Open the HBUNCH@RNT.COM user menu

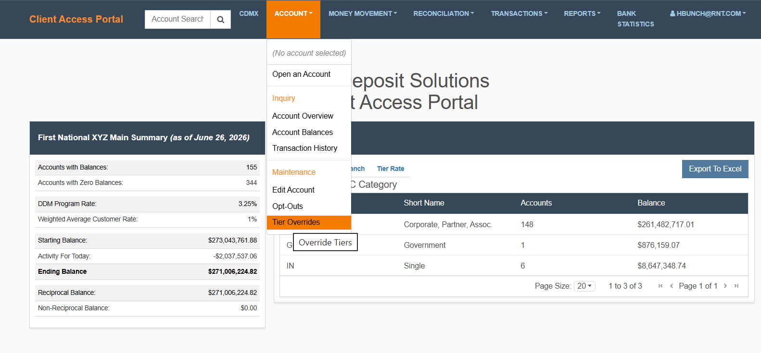pyautogui.click(x=708, y=13)
